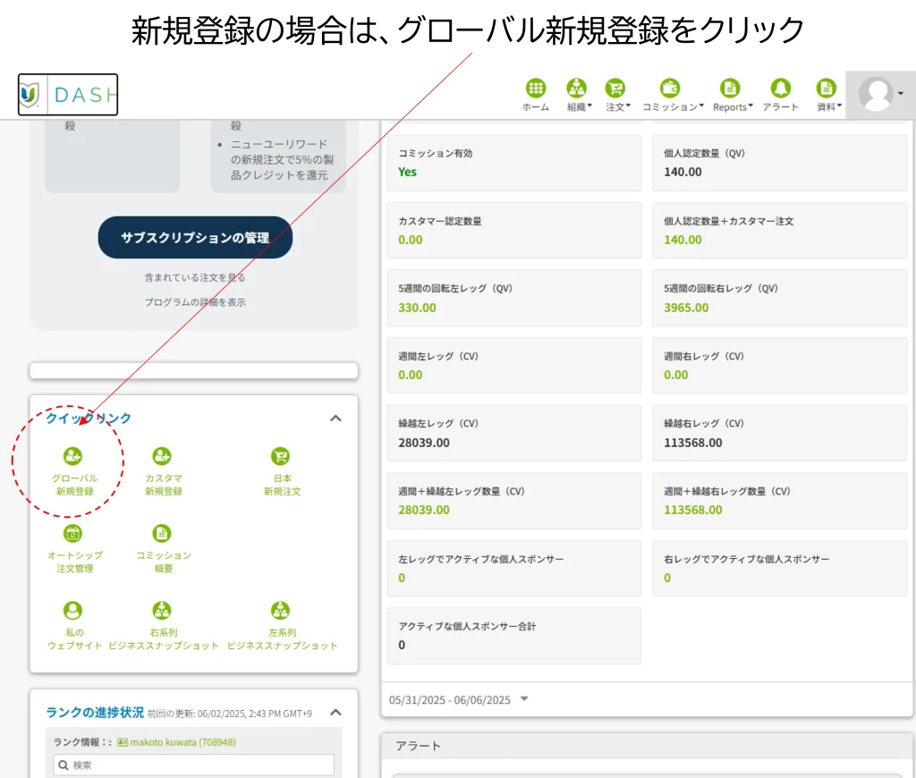Open the プログラムの詳細を表示 link
The width and height of the screenshot is (916, 778).
pos(195,302)
